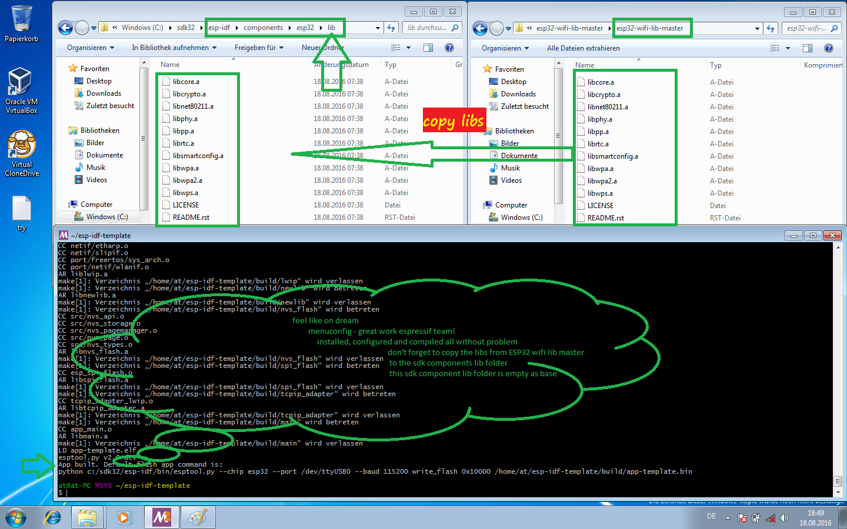The image size is (847, 529).
Task: Click 'components' in left address breadcrumb
Action: point(263,28)
